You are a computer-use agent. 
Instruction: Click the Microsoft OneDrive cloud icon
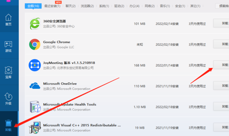click(x=35, y=86)
